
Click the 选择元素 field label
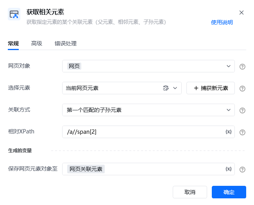tap(19, 88)
